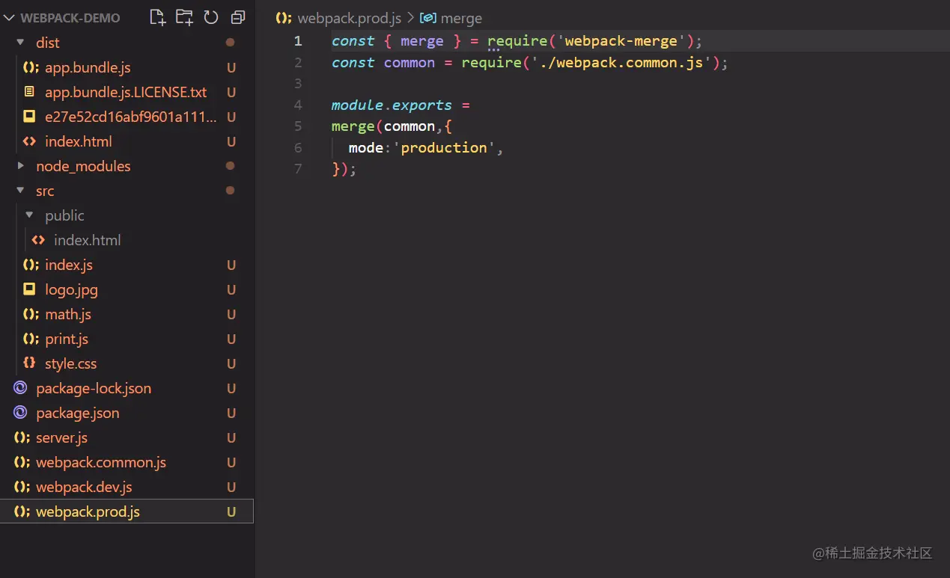The width and height of the screenshot is (950, 578).
Task: Open the e27e52cd16abf9601a111 image file
Action: 131,117
